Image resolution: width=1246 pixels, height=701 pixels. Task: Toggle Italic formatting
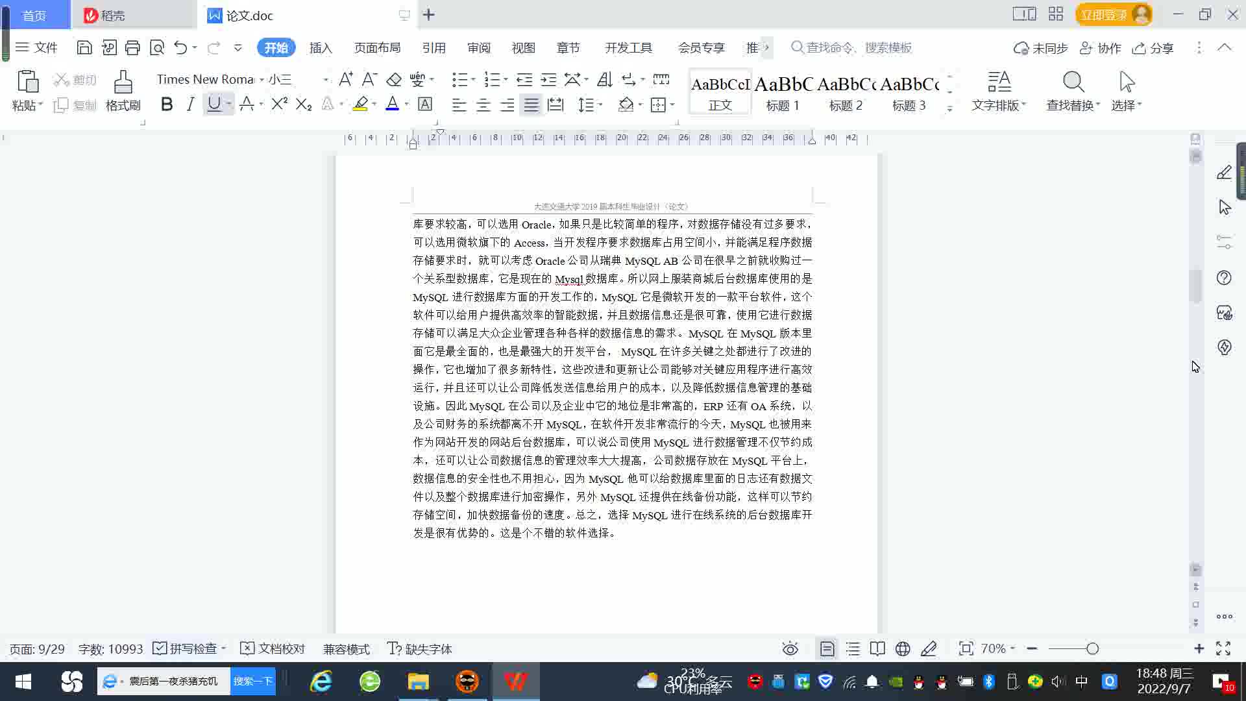pyautogui.click(x=190, y=104)
